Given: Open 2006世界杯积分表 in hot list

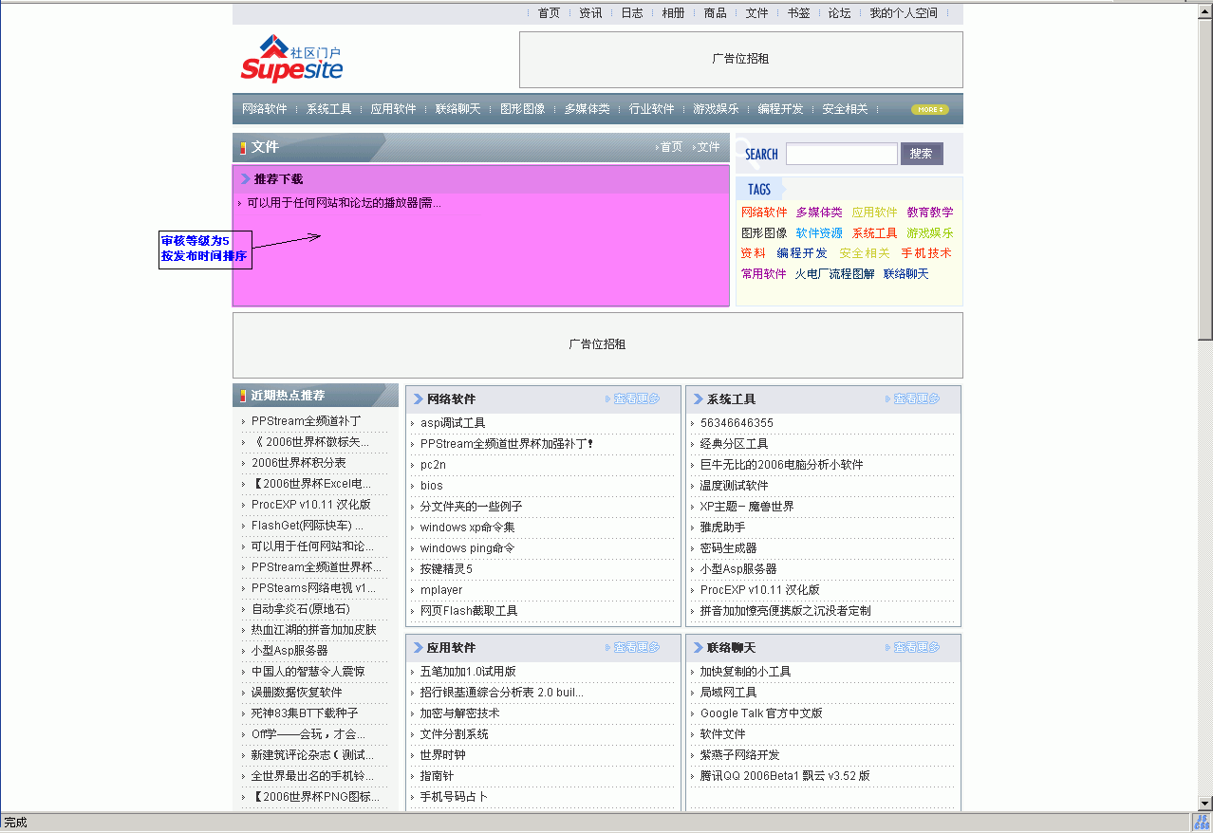Looking at the screenshot, I should click(x=299, y=463).
